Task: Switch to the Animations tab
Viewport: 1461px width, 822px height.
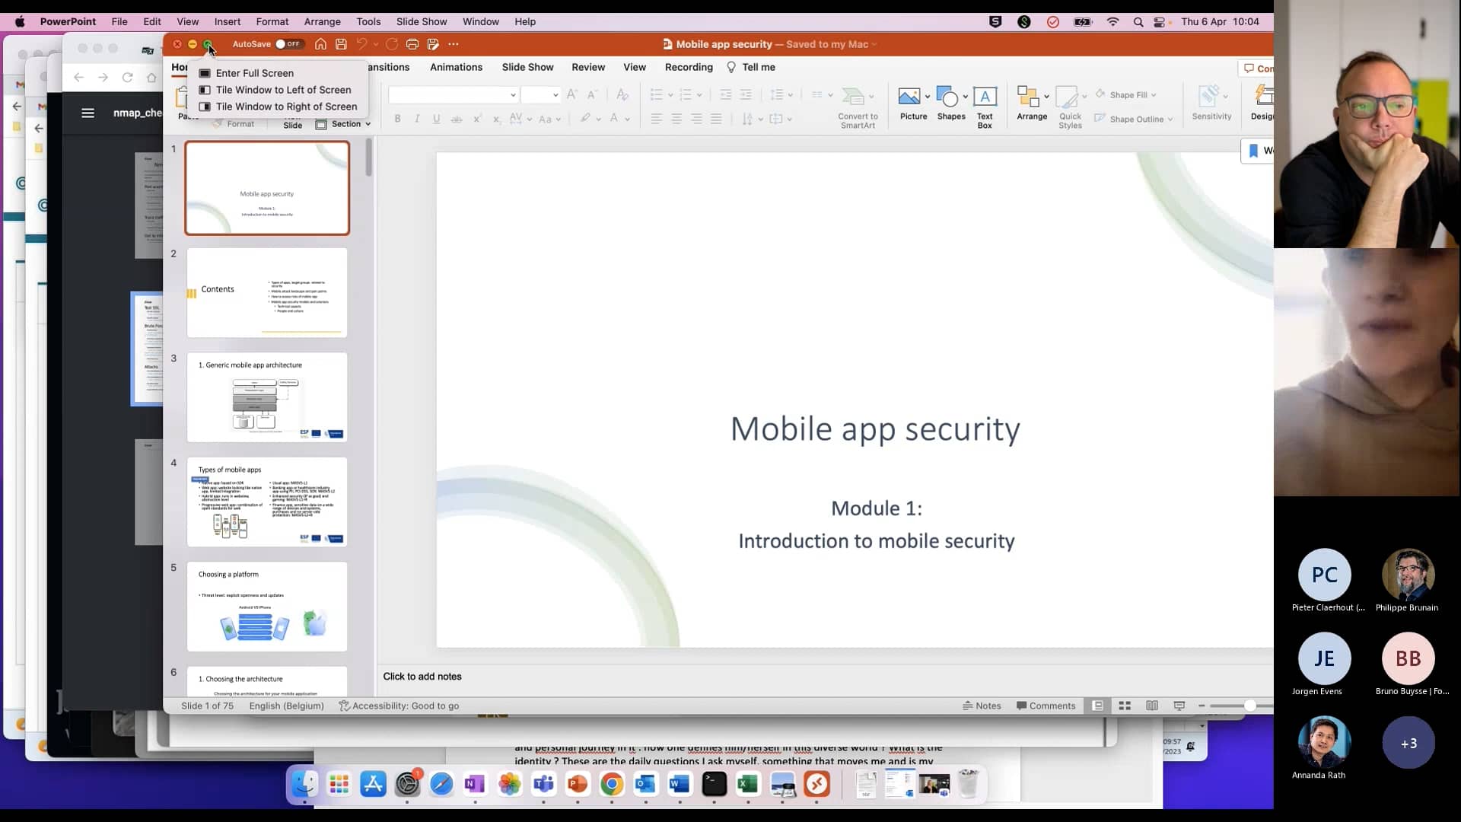Action: tap(456, 67)
